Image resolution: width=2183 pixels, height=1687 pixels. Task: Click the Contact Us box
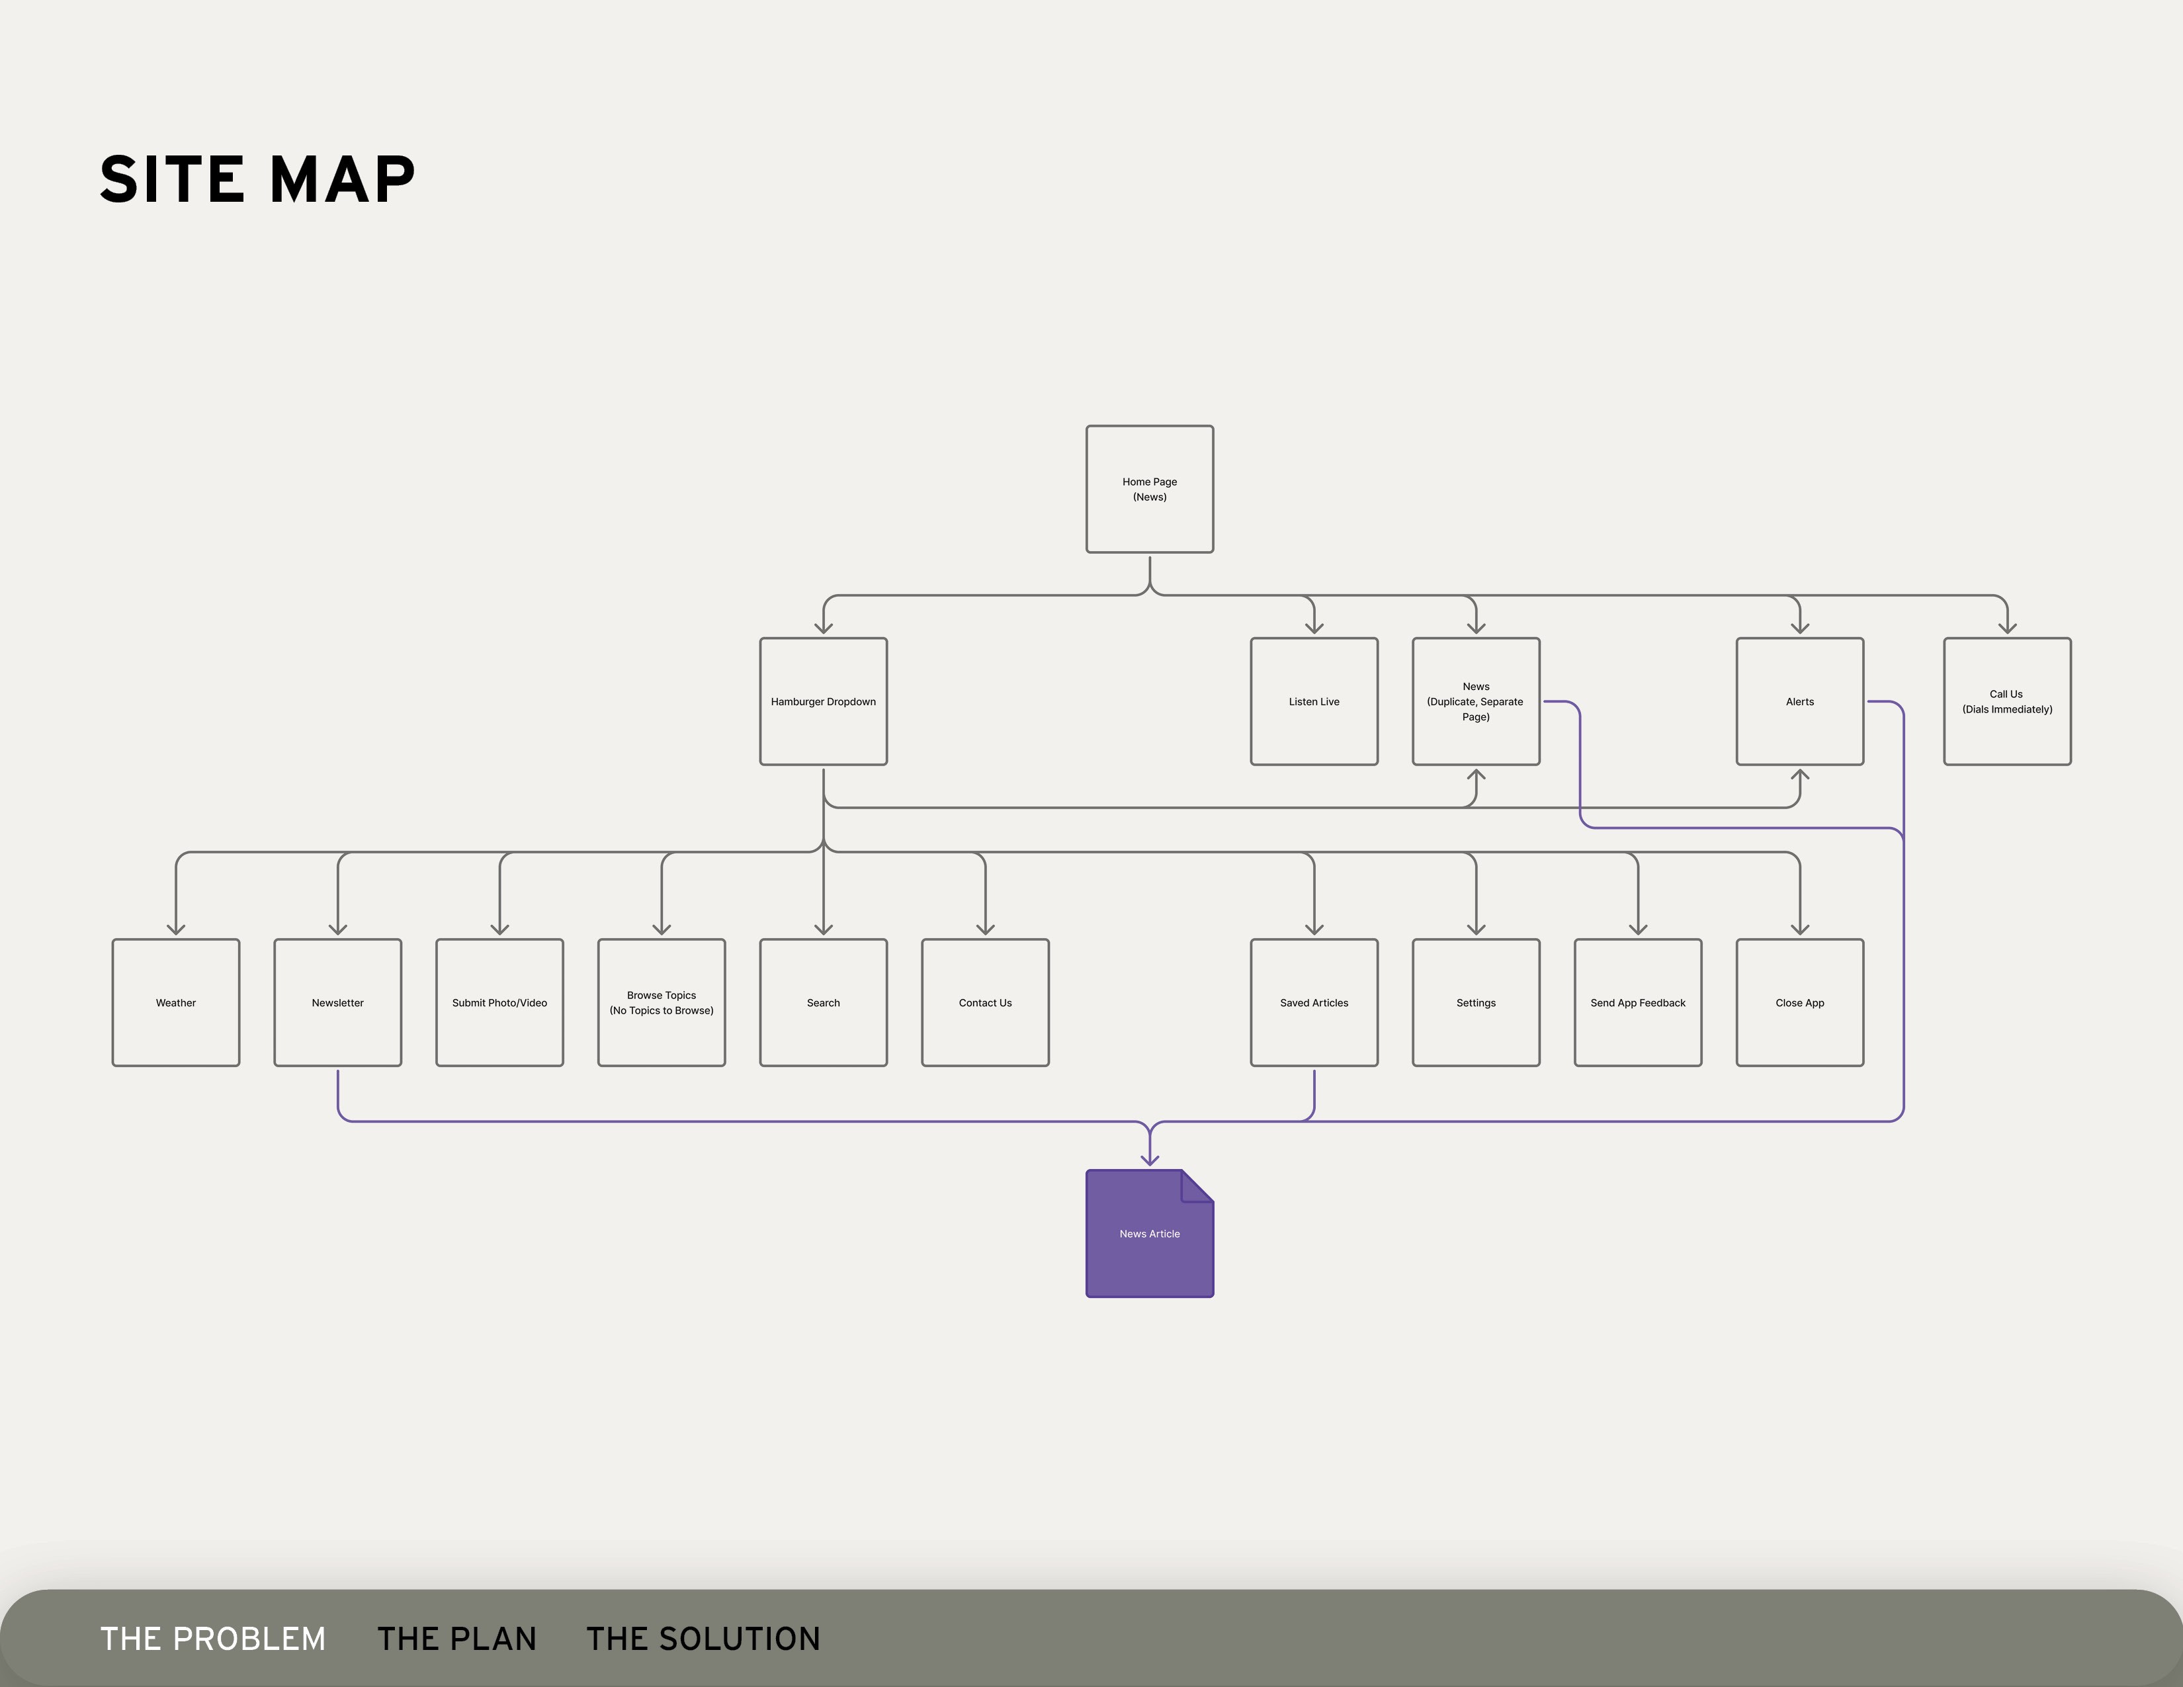coord(984,1002)
